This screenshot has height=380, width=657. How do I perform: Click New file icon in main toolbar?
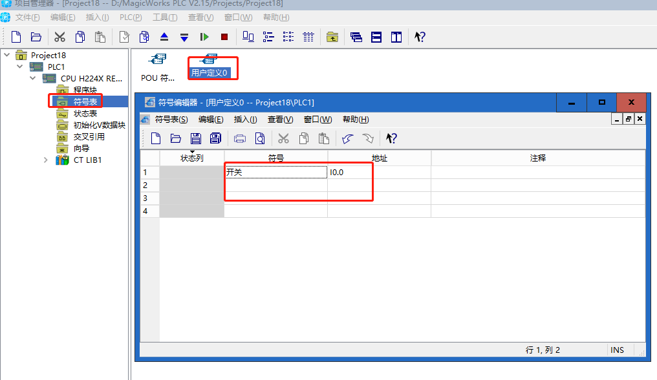pyautogui.click(x=16, y=37)
